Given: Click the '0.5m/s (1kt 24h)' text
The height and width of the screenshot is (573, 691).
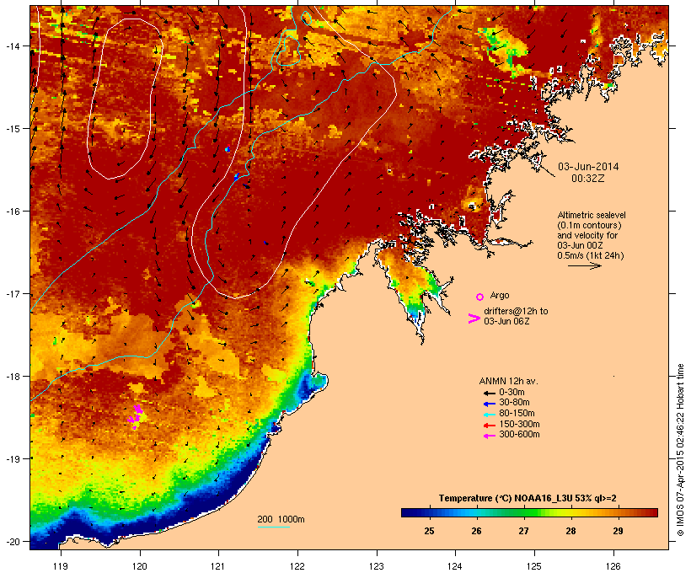Looking at the screenshot, I should (x=591, y=255).
